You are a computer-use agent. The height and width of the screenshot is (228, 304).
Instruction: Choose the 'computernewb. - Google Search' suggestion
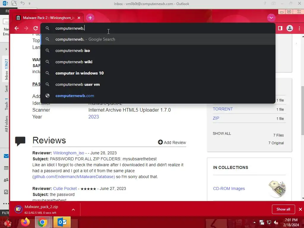tap(158, 39)
